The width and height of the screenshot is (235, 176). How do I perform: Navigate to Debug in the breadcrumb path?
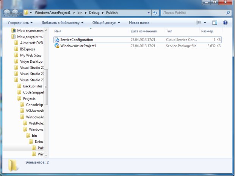(x=94, y=13)
